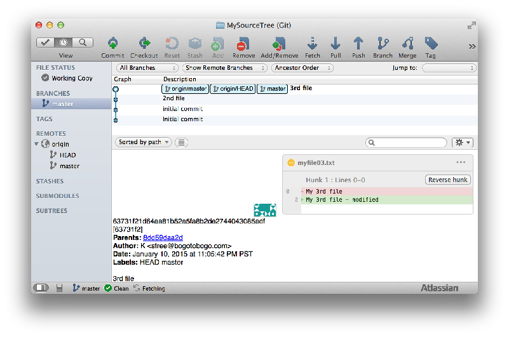This screenshot has height=337, width=509.
Task: Click the STASHES sidebar section header
Action: (x=50, y=181)
